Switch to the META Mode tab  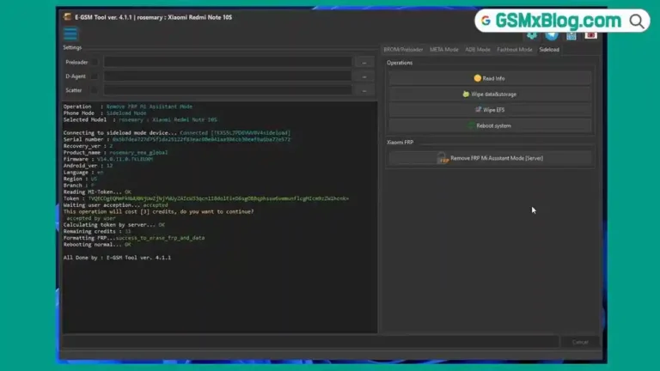pos(443,50)
